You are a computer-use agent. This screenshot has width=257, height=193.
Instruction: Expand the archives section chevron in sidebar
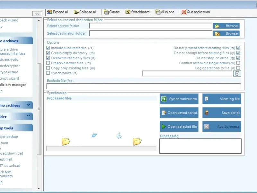click(x=29, y=105)
